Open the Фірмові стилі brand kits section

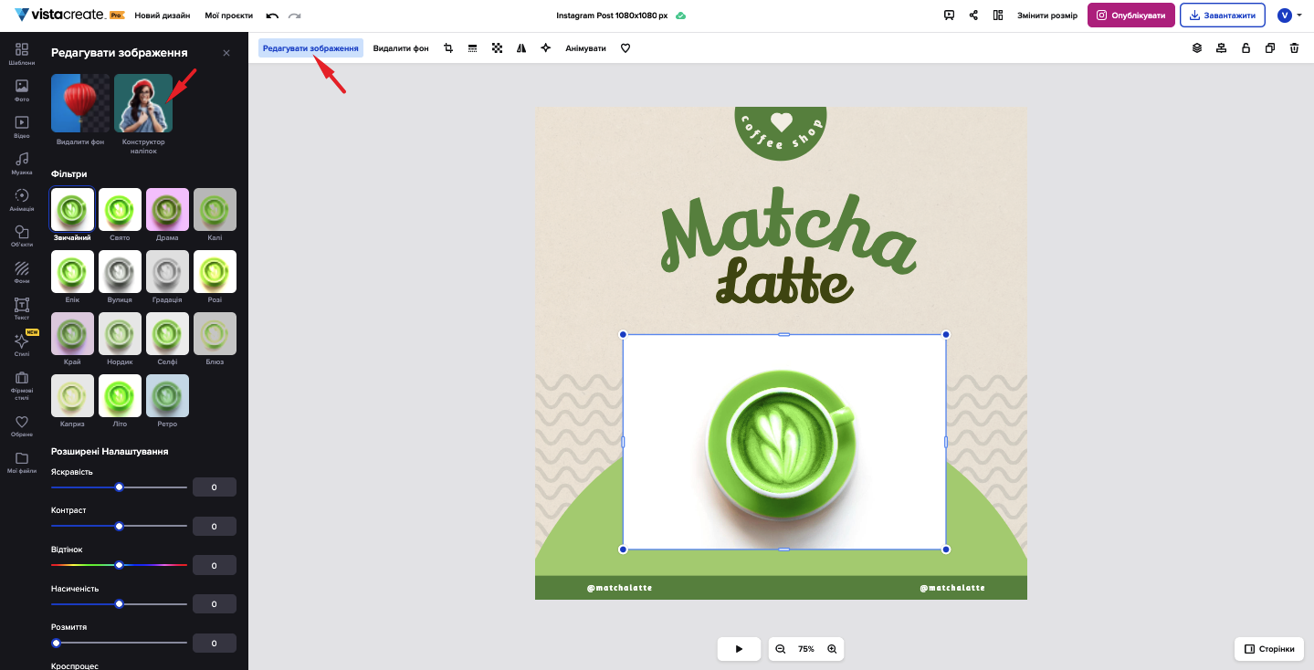pos(22,385)
